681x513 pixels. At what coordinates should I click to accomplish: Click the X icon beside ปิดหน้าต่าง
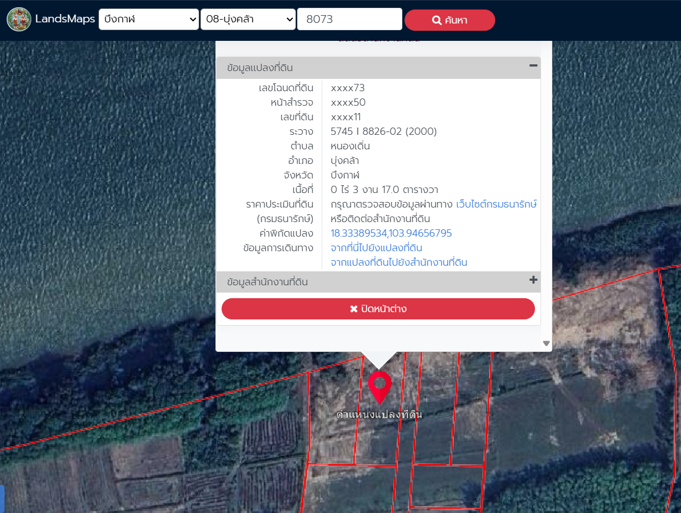(354, 309)
